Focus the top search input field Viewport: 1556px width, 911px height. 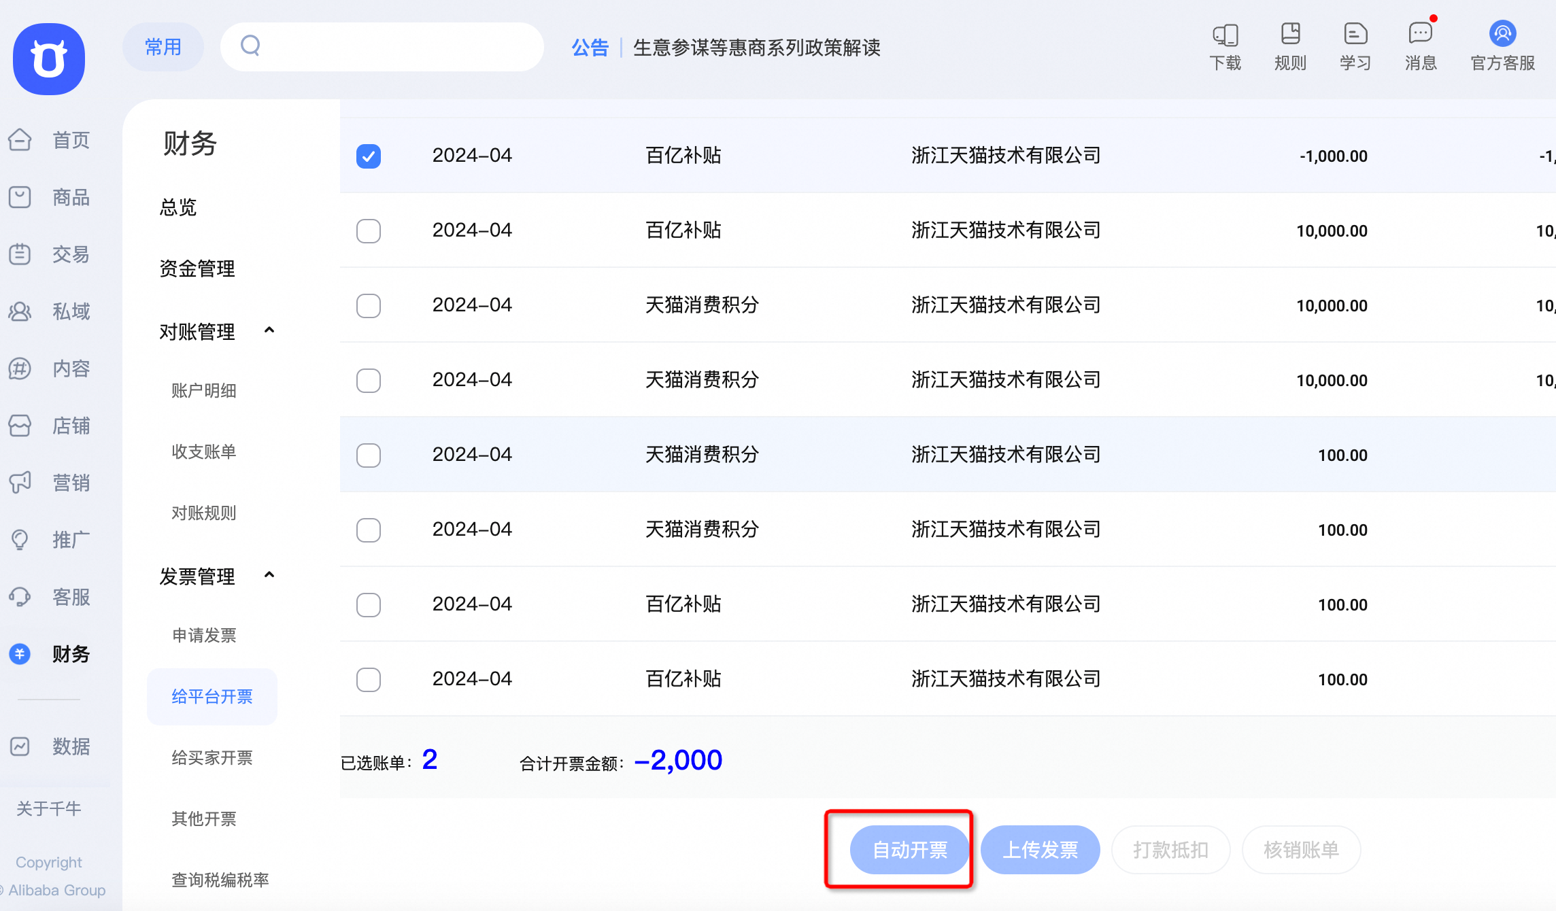tap(382, 47)
